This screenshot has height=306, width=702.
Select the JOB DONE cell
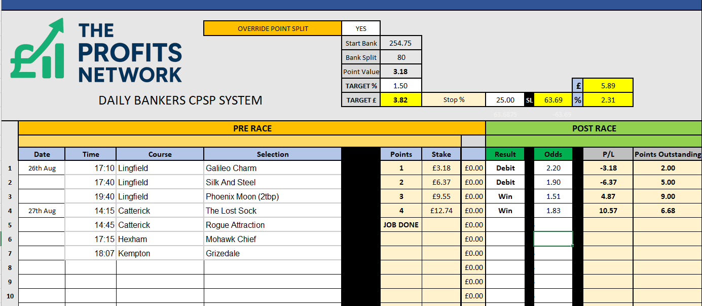point(400,225)
